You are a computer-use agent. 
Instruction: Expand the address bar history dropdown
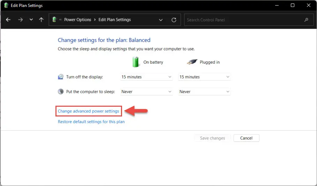[x=161, y=20]
